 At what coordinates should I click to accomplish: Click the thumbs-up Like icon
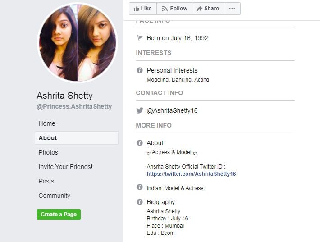136,9
